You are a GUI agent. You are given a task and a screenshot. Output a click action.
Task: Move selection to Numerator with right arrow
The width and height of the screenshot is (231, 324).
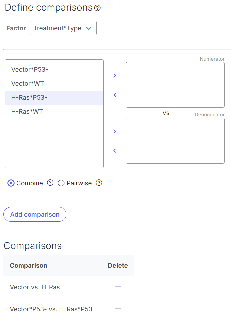click(x=115, y=76)
